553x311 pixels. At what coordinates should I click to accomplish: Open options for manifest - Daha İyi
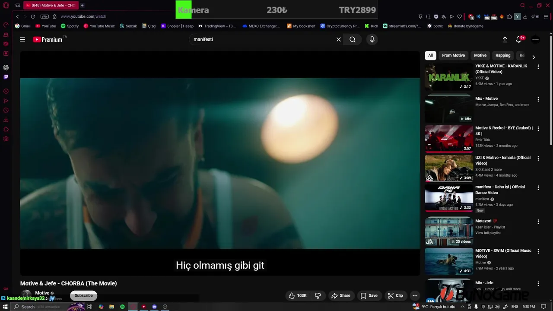(538, 188)
